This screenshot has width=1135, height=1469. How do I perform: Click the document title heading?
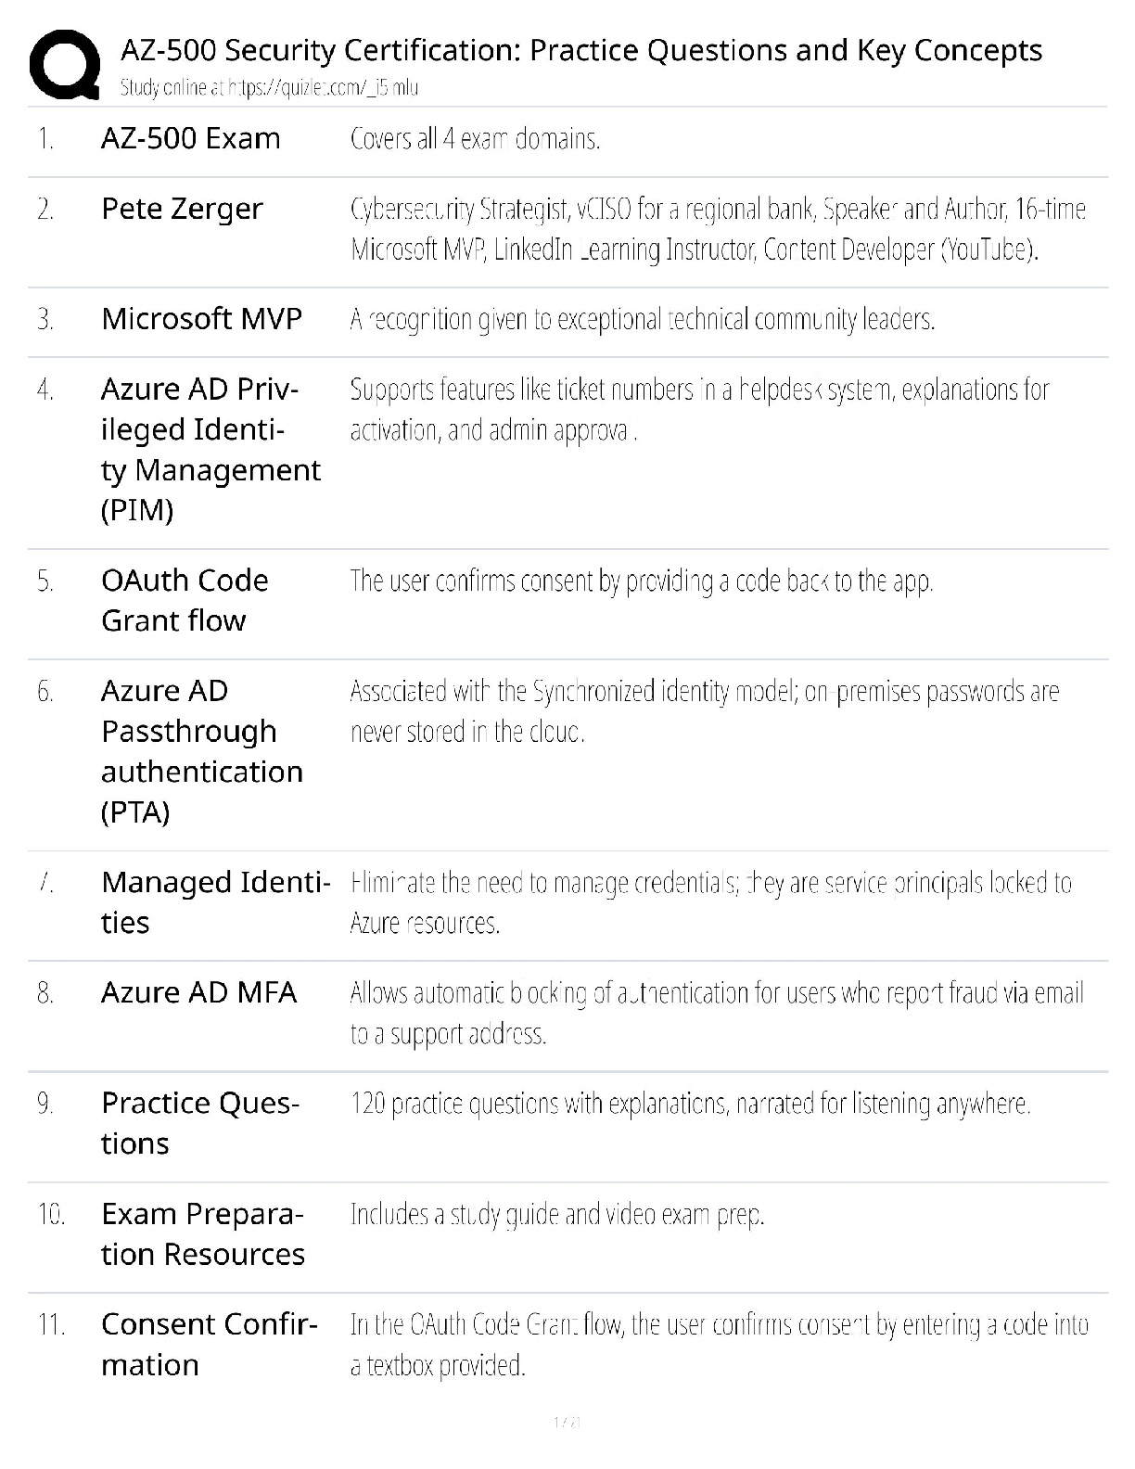tap(581, 50)
